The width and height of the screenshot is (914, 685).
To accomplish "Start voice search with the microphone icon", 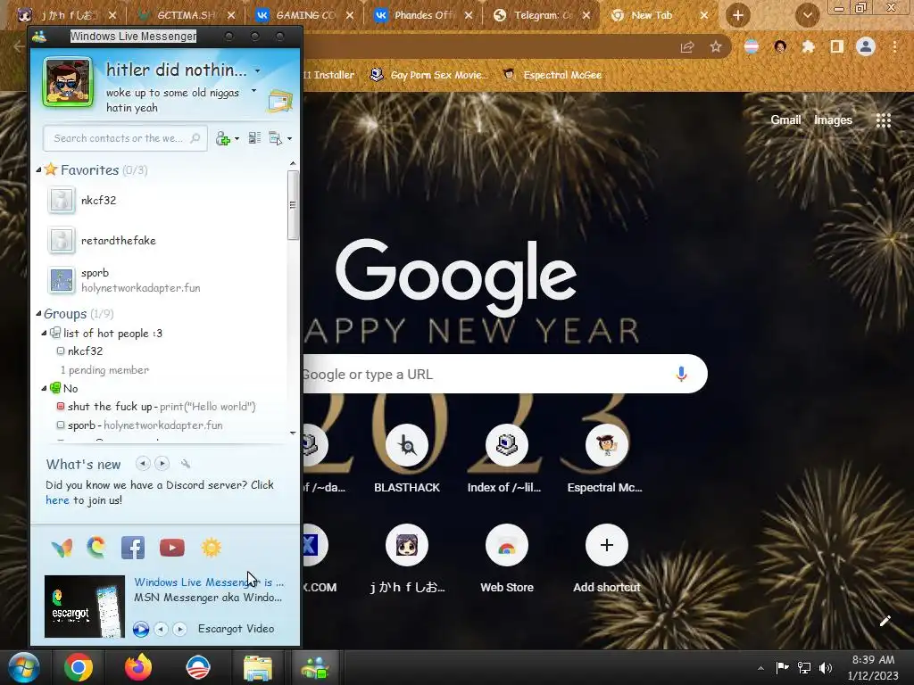I will pyautogui.click(x=681, y=374).
